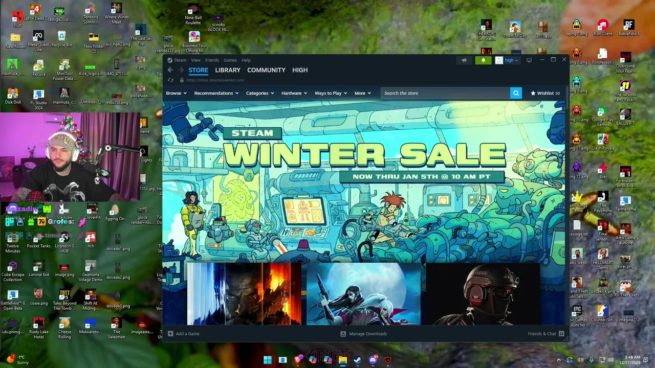The image size is (655, 368).
Task: Select the Logitech G HUB shortcut
Action: [x=64, y=242]
